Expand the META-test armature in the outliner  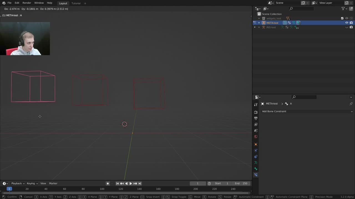coord(259,23)
